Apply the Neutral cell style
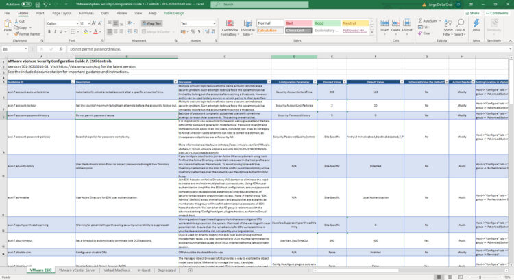514x280 pixels. [355, 23]
